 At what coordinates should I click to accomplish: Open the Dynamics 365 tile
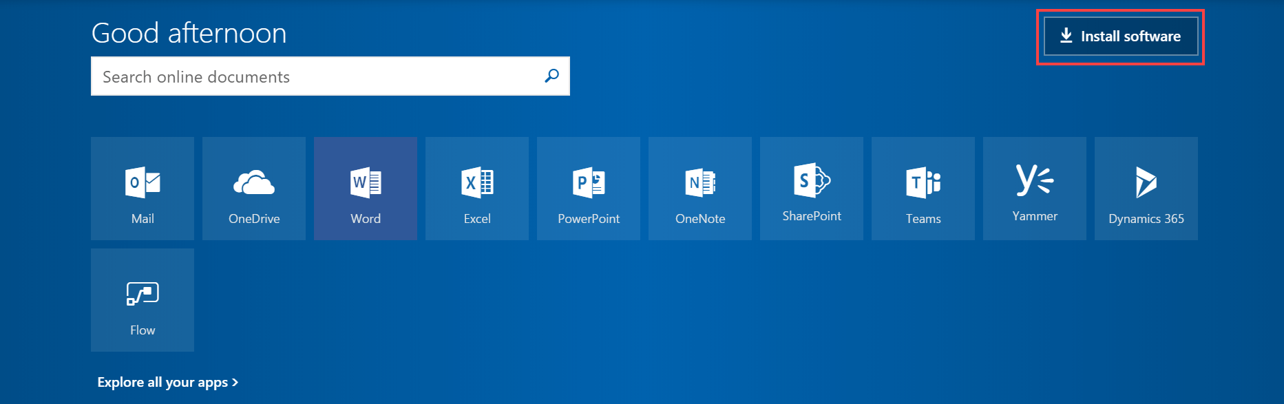[1146, 189]
